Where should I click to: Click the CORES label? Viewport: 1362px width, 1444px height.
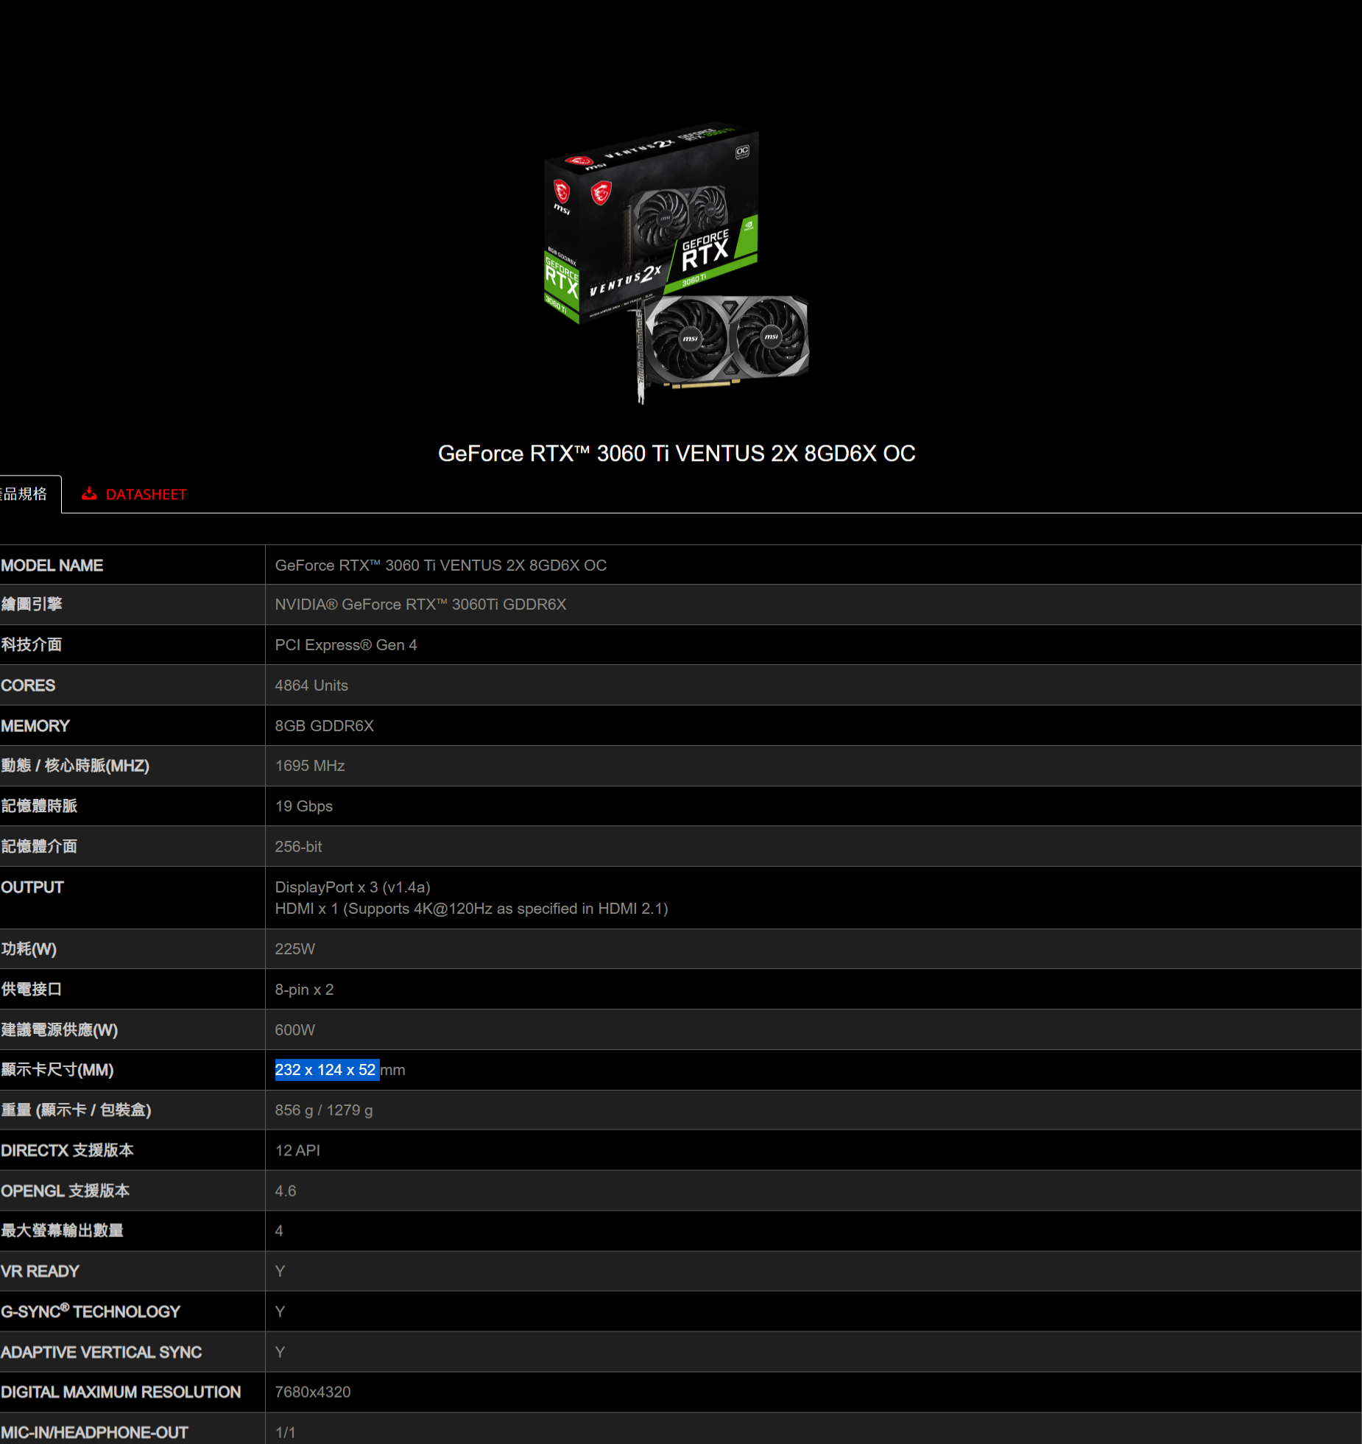tap(28, 686)
